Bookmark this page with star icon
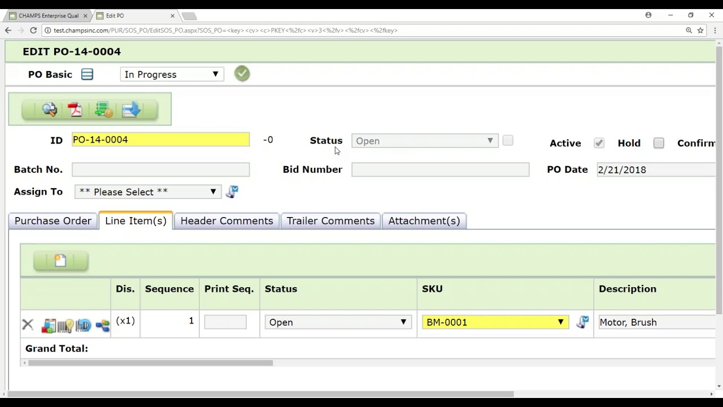This screenshot has height=407, width=723. click(x=700, y=31)
